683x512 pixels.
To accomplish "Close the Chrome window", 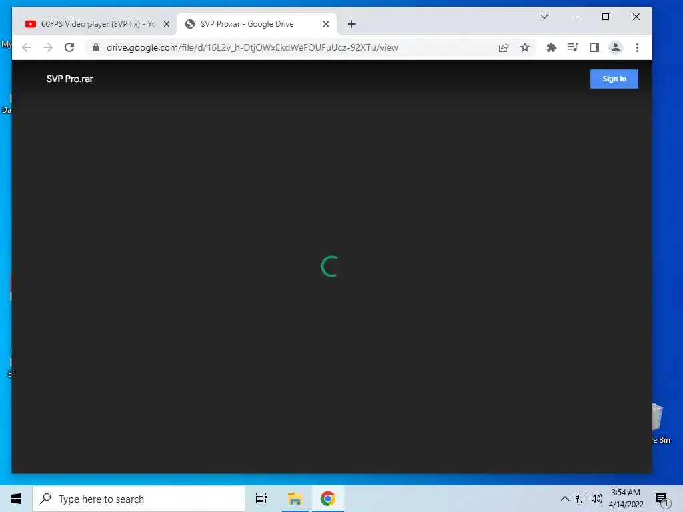I will (x=636, y=17).
